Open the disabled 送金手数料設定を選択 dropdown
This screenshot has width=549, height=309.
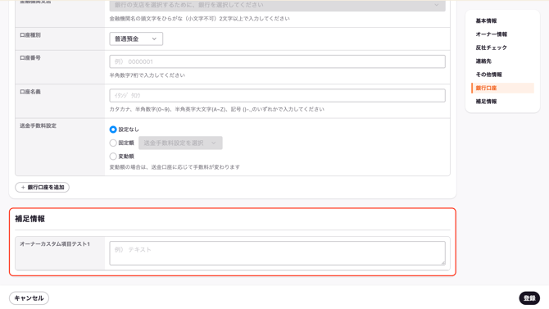180,143
